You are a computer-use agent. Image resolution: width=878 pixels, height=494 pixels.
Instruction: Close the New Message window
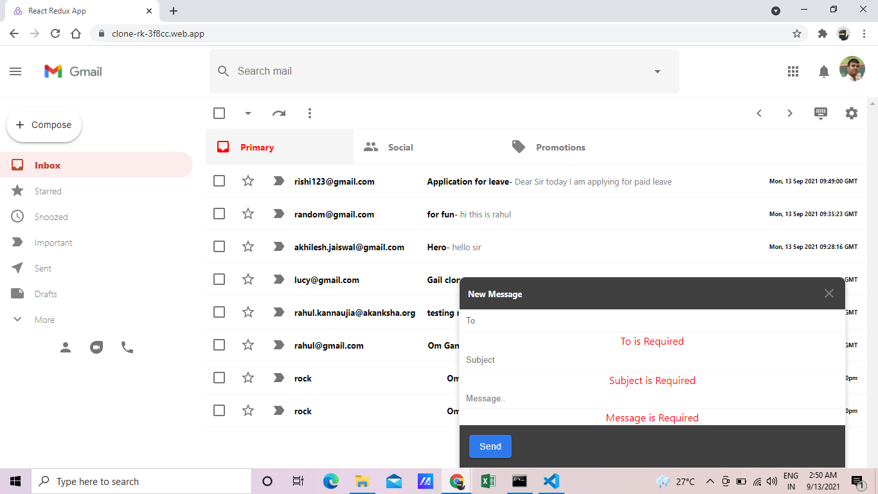829,293
